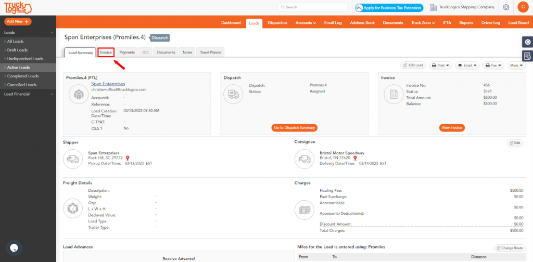Switch to the Notes tab

click(x=187, y=53)
